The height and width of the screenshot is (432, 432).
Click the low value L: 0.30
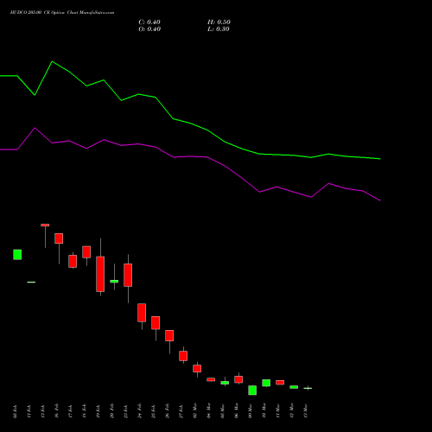219,29
